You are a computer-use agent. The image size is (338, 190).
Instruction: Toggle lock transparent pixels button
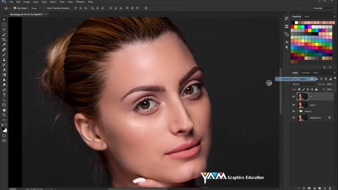click(x=299, y=89)
